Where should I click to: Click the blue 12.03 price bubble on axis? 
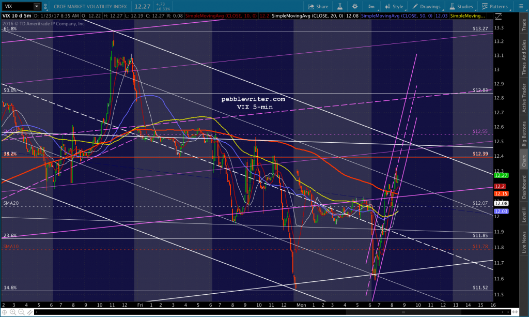point(501,212)
